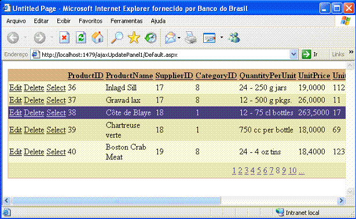Expand the Edit button dropdown arrow
Viewport: 356px width, 219px height.
tap(222, 37)
